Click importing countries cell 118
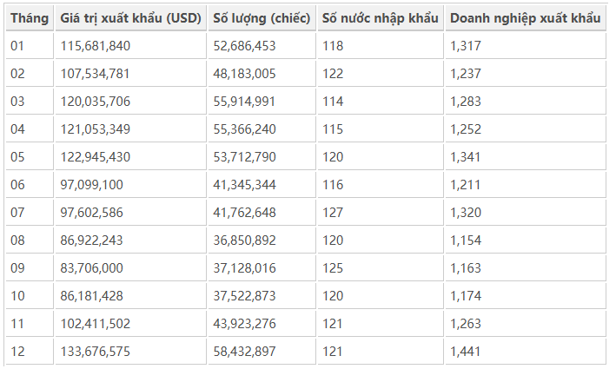The image size is (616, 369). point(333,46)
